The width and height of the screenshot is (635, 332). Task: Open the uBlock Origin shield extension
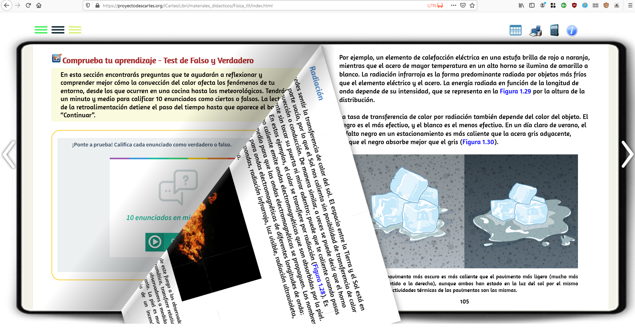(x=574, y=5)
